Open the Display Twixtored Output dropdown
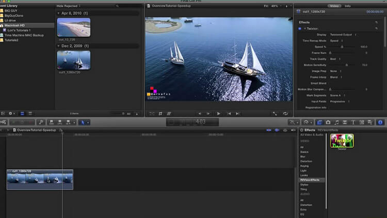Viewport: 387px width, 218px height. [x=343, y=35]
